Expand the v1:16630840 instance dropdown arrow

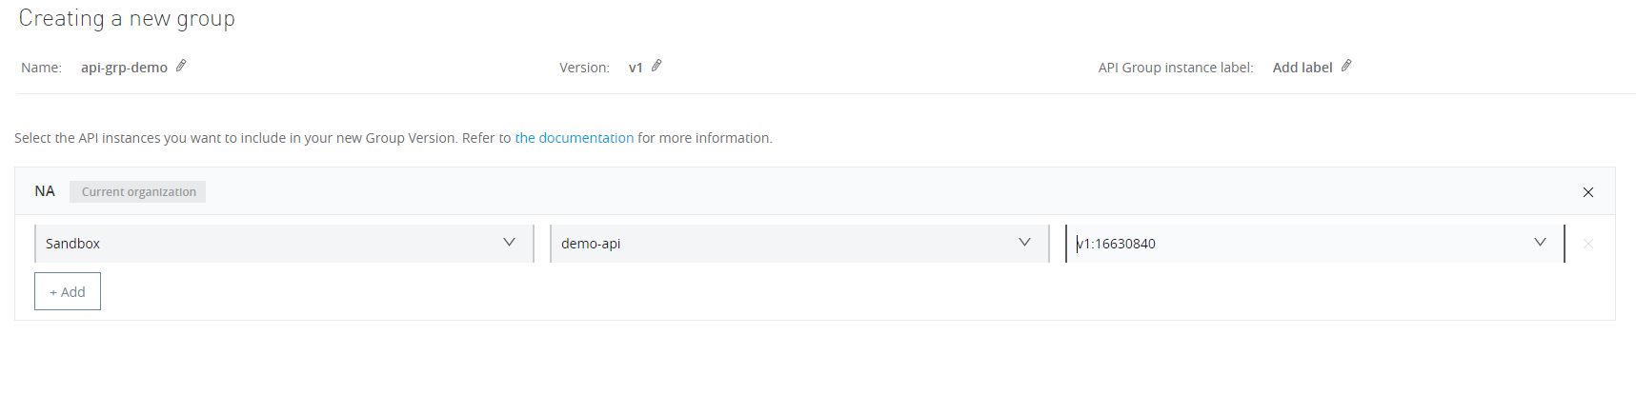point(1541,243)
